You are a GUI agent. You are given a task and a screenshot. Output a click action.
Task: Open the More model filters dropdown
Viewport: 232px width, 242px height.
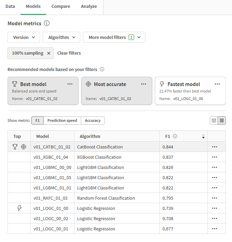(114, 38)
